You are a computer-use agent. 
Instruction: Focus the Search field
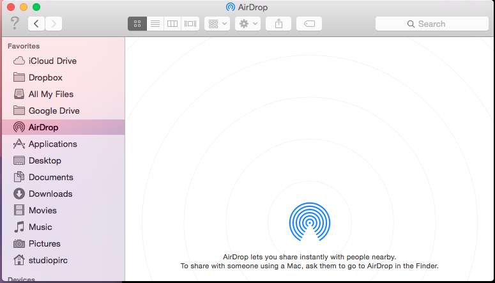click(x=432, y=24)
